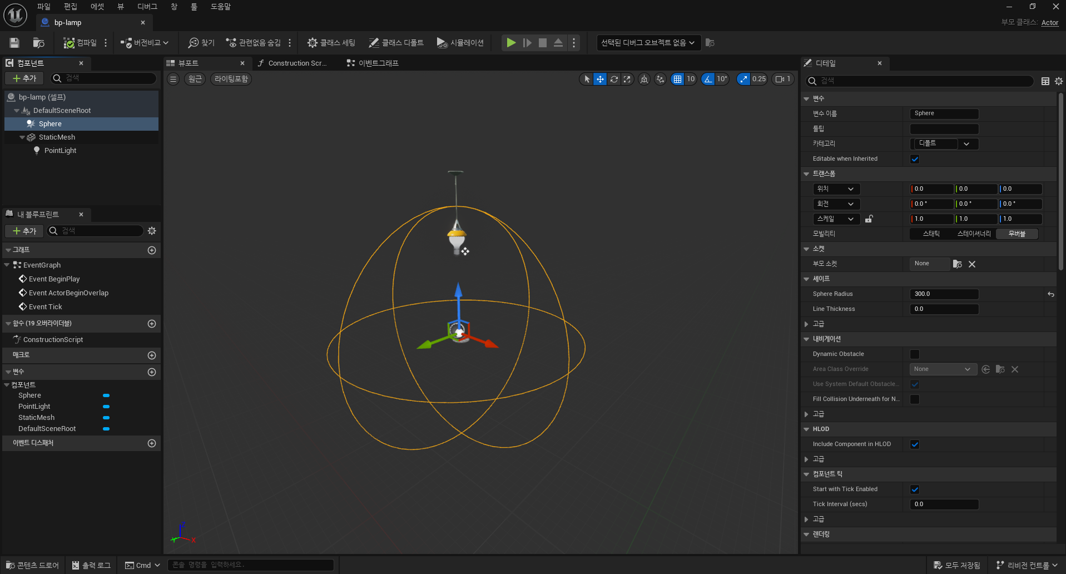1066x574 pixels.
Task: Click the Stop playback button
Action: [543, 43]
